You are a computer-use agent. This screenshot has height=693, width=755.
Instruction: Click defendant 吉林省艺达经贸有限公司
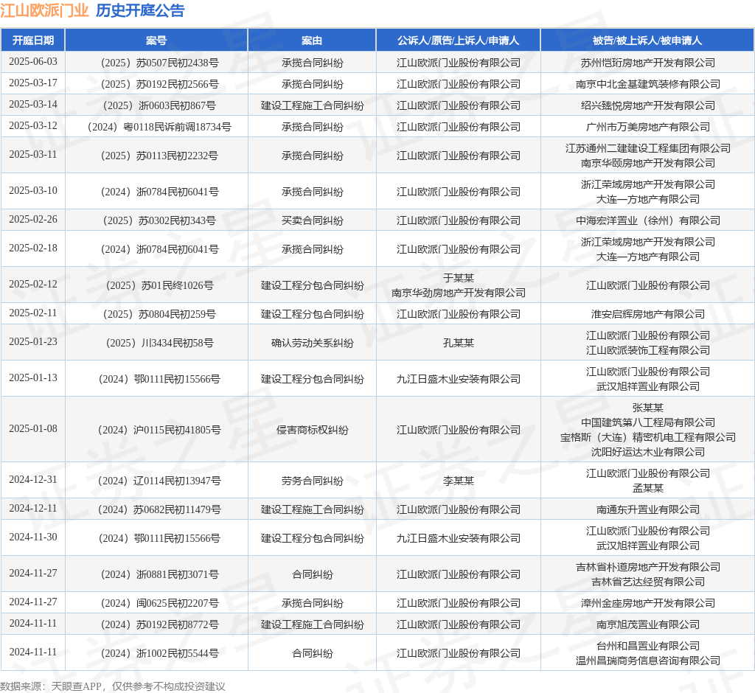pyautogui.click(x=647, y=582)
